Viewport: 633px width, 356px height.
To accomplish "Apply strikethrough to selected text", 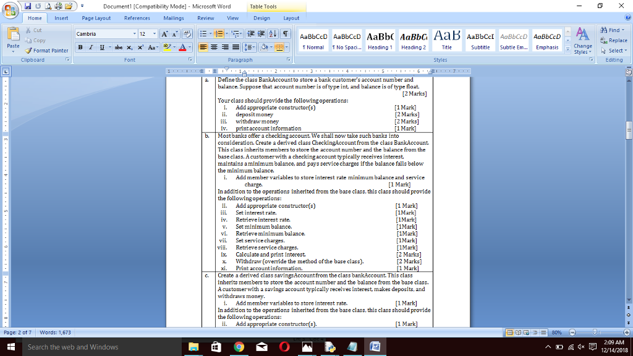I will pos(118,48).
